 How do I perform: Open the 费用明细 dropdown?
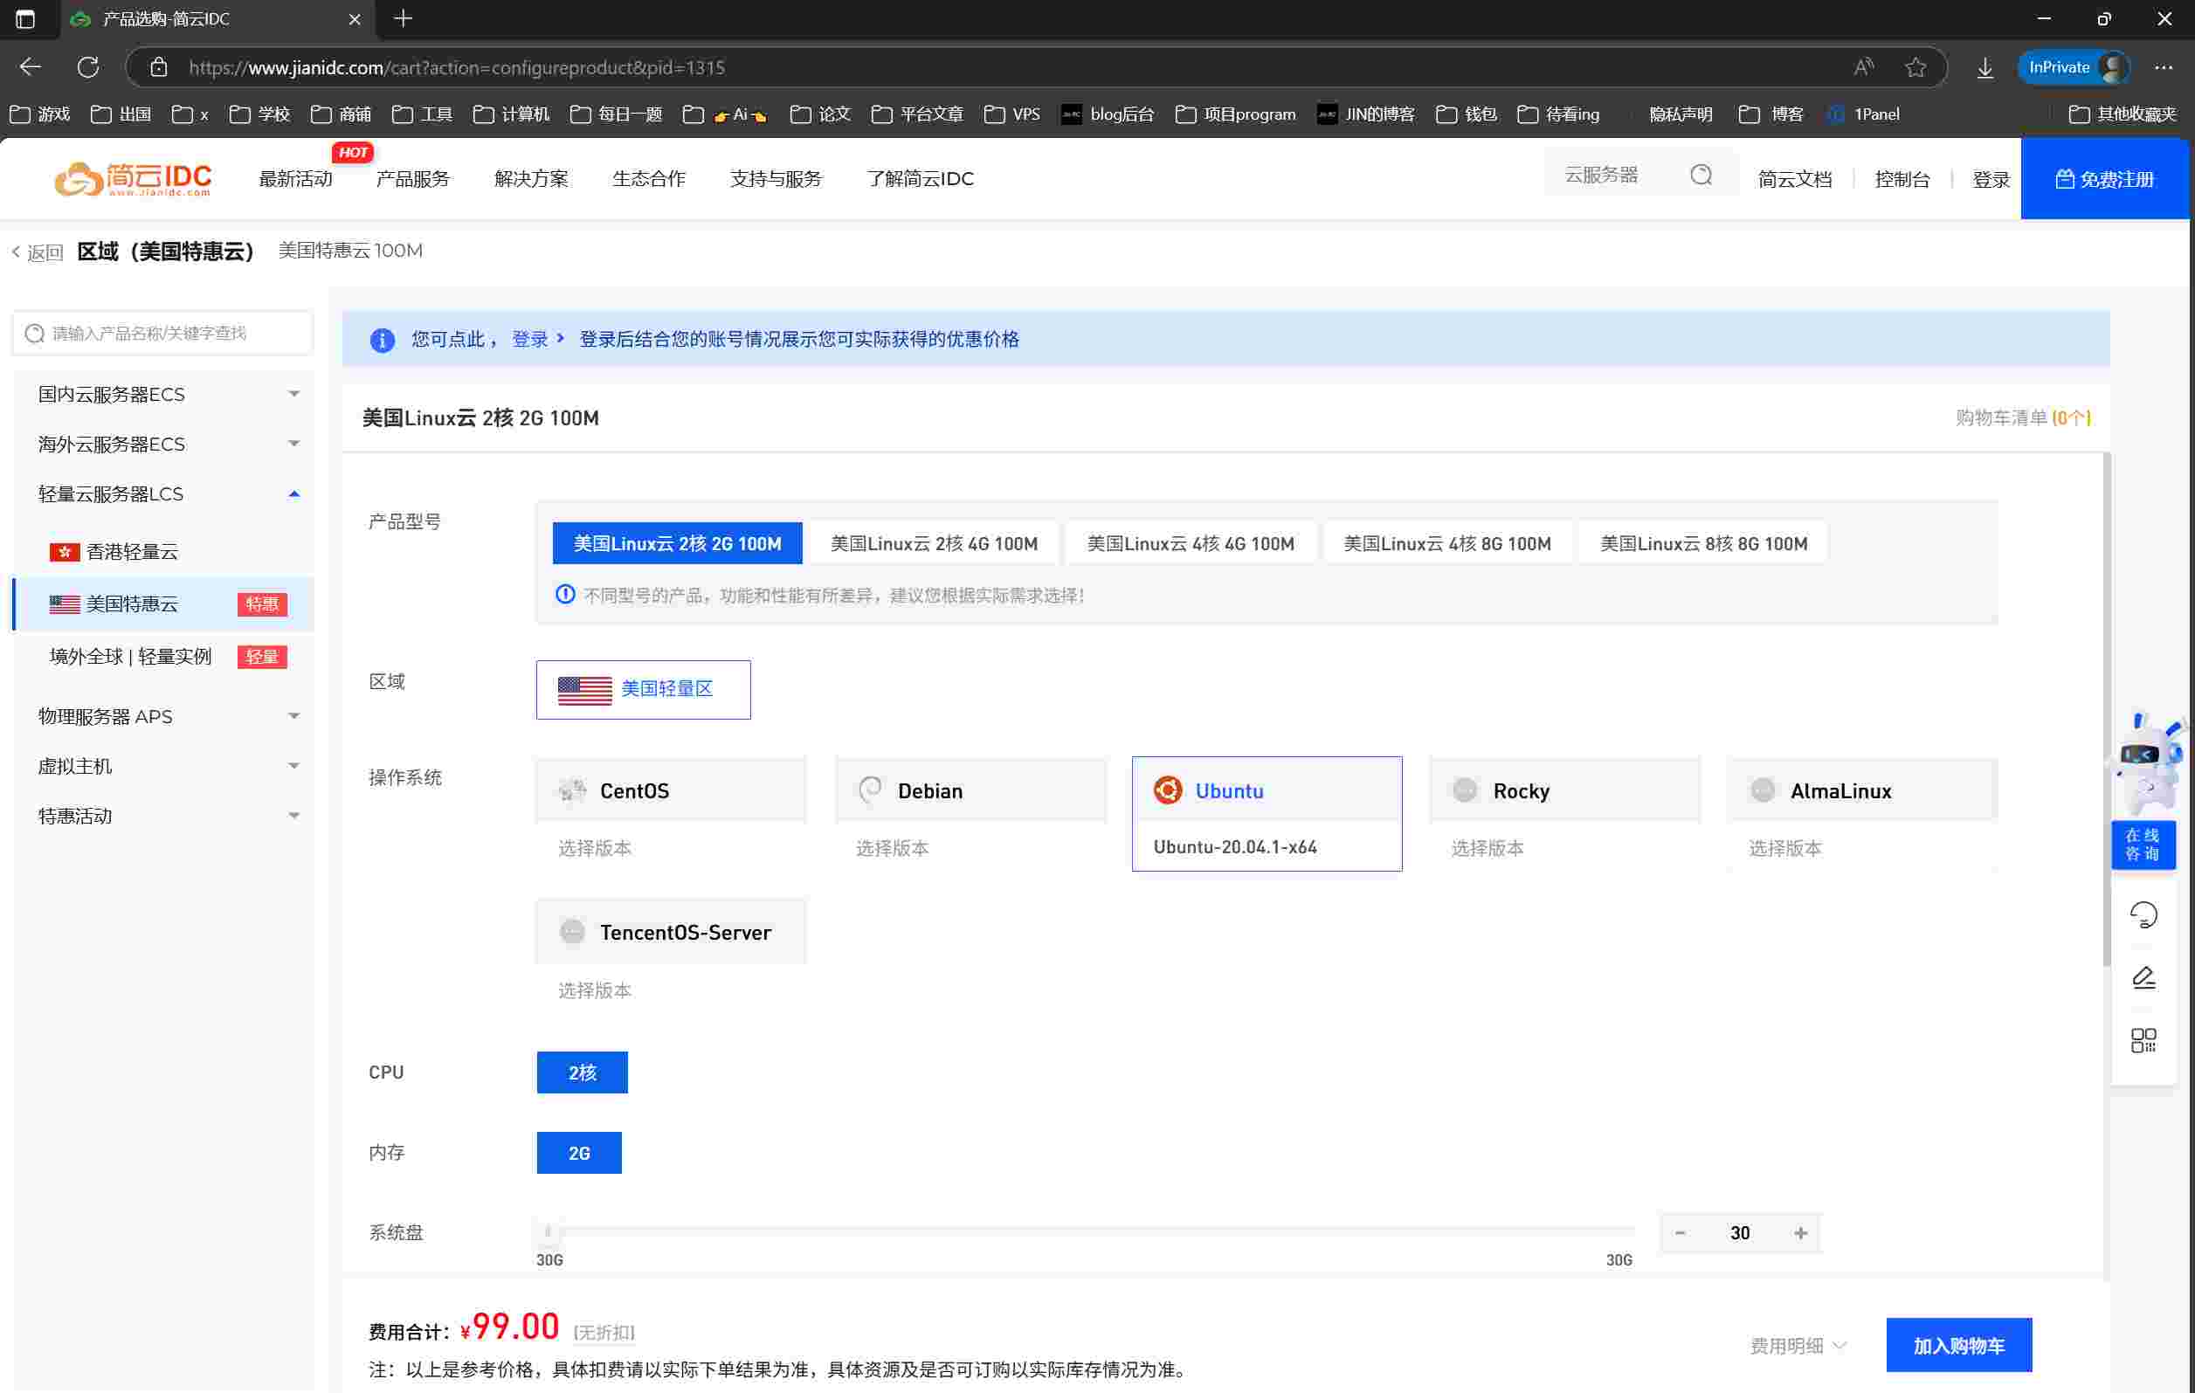[1798, 1346]
